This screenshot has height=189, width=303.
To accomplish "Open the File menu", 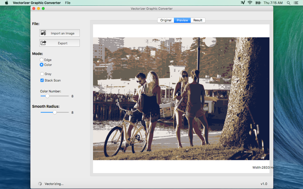I will pyautogui.click(x=67, y=3).
